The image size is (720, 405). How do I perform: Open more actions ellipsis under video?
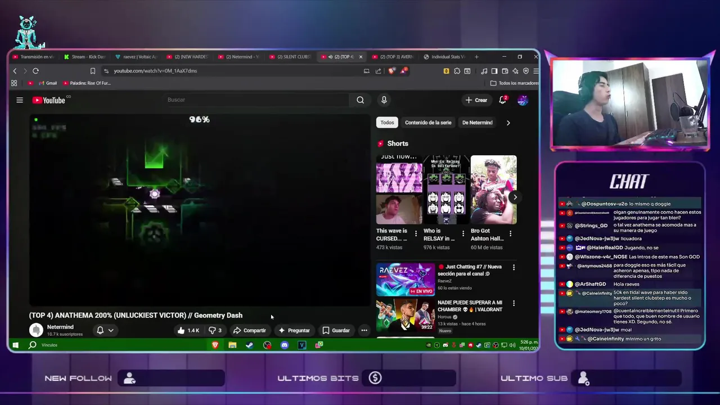pos(364,330)
